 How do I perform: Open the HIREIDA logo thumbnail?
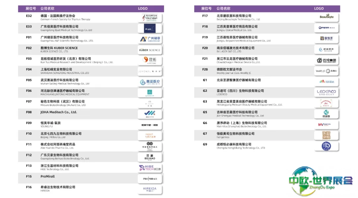[150, 189]
